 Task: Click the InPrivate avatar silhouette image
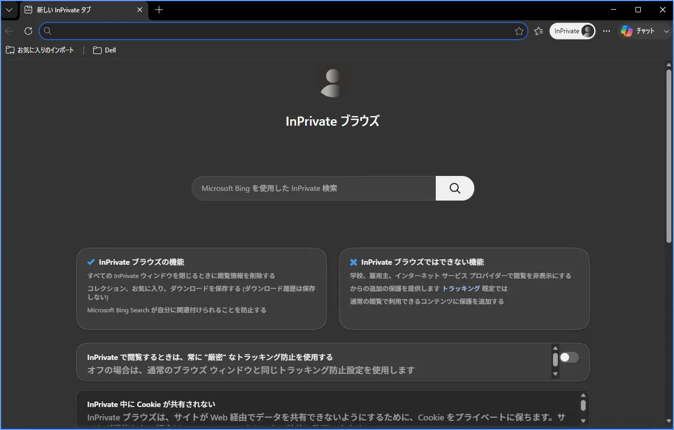(x=332, y=83)
